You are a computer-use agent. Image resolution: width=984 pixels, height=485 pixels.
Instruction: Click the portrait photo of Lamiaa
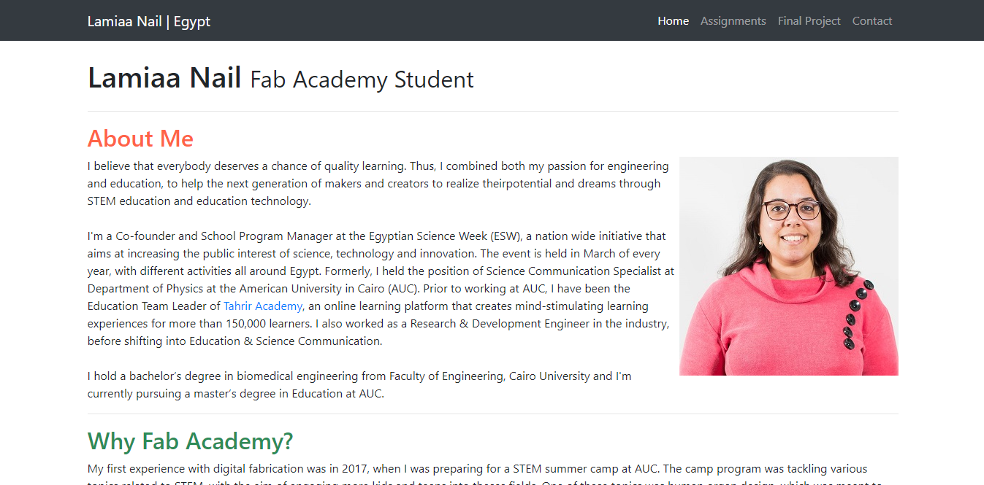788,266
